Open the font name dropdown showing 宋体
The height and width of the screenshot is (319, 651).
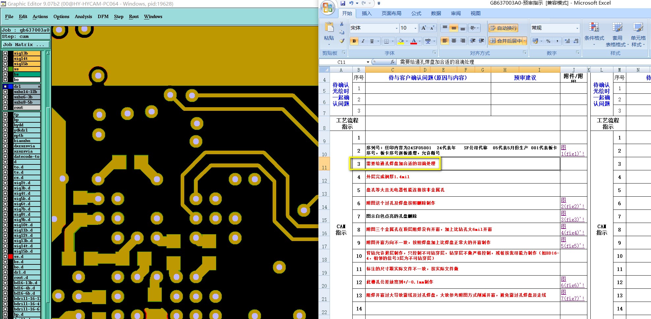click(397, 28)
